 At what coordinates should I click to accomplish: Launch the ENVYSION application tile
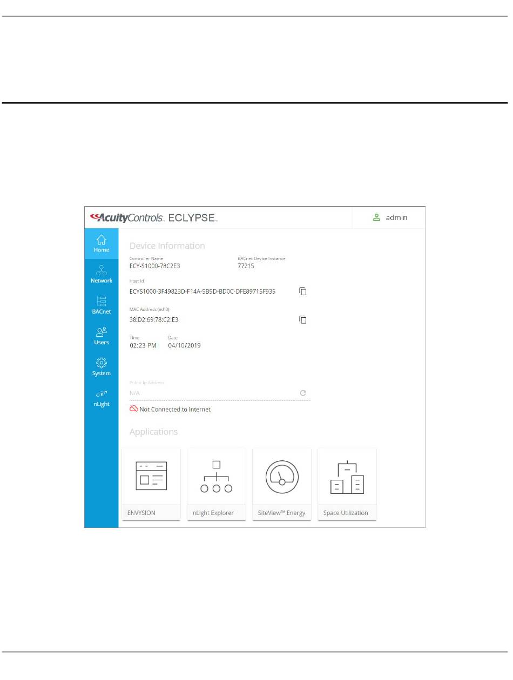(x=151, y=484)
